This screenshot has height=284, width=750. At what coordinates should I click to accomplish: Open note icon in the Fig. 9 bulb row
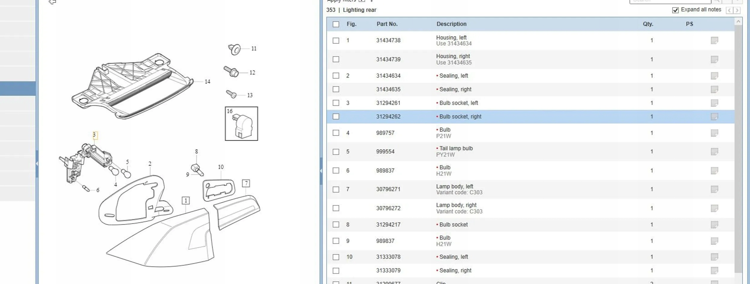pyautogui.click(x=714, y=241)
